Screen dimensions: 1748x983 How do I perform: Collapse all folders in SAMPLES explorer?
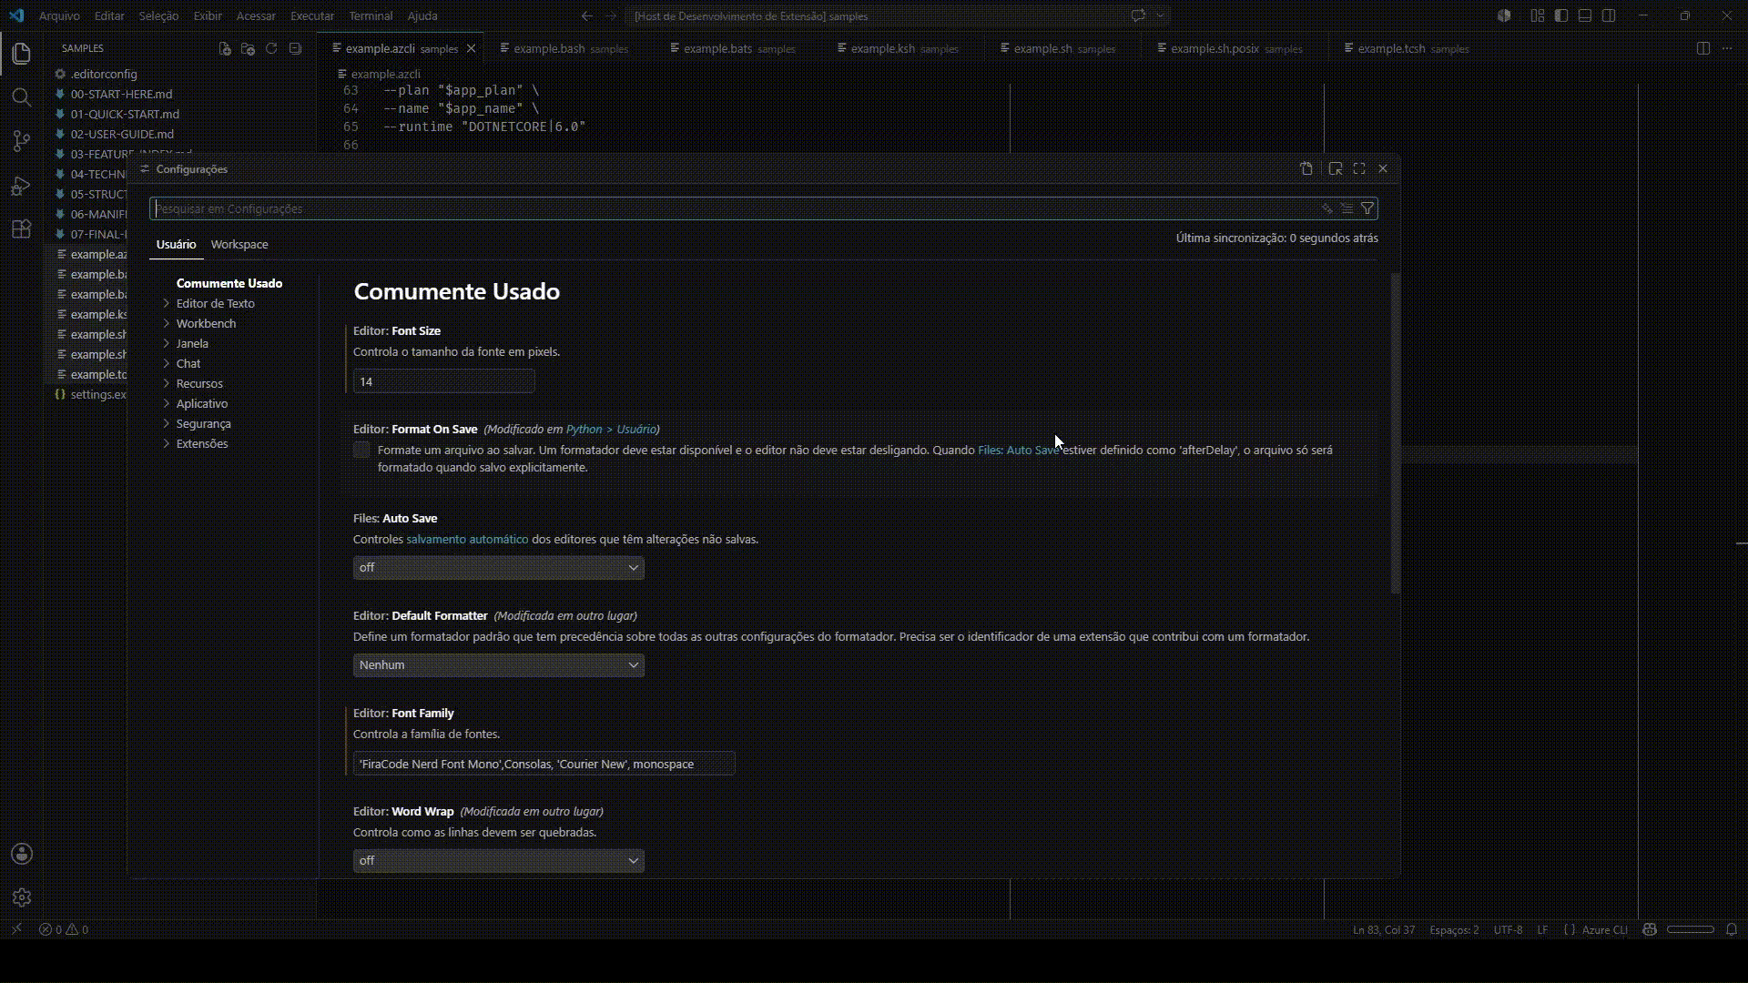pos(295,48)
